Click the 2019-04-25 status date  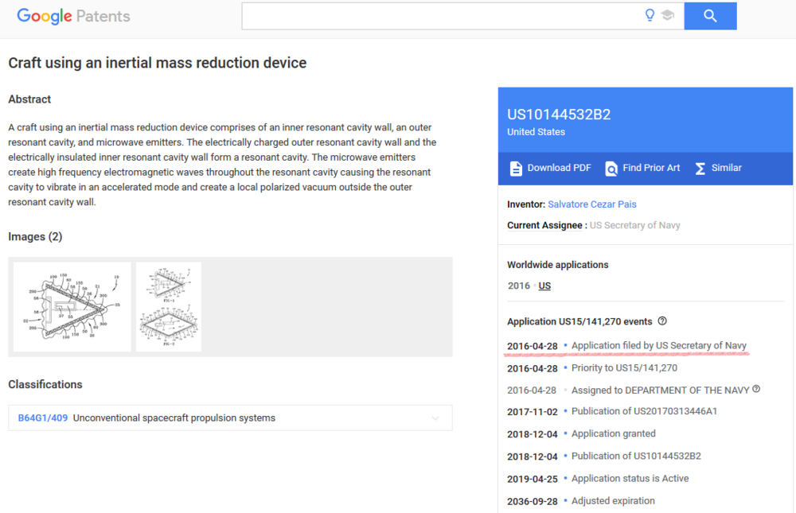click(533, 479)
